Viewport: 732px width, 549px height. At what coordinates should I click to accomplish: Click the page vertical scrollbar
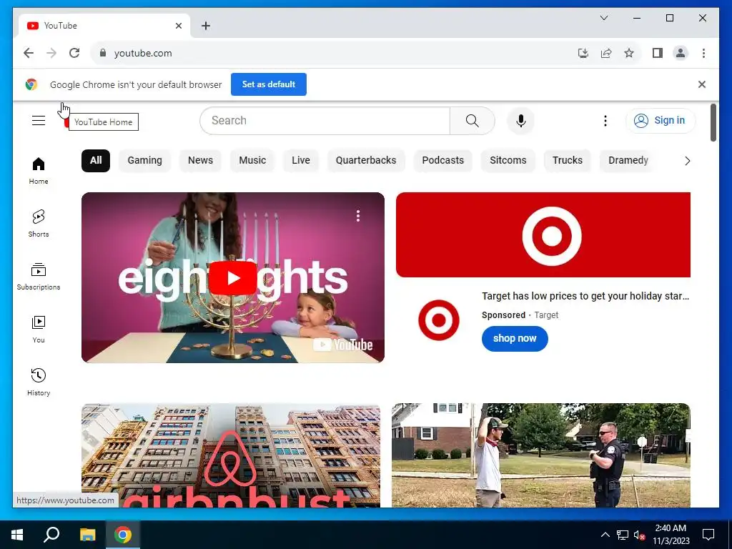click(x=713, y=123)
